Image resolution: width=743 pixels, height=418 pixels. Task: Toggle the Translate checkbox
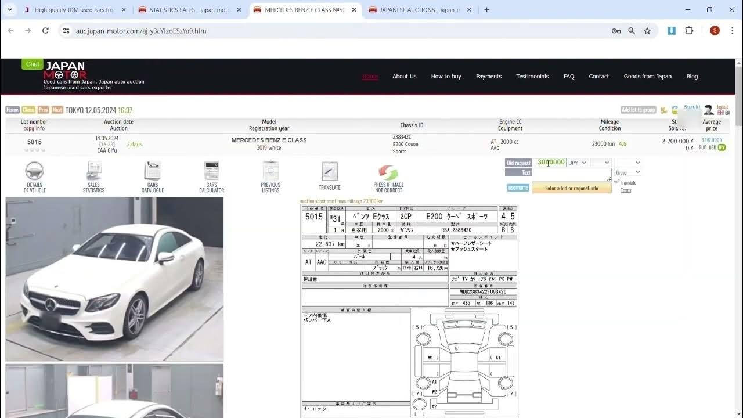point(616,182)
